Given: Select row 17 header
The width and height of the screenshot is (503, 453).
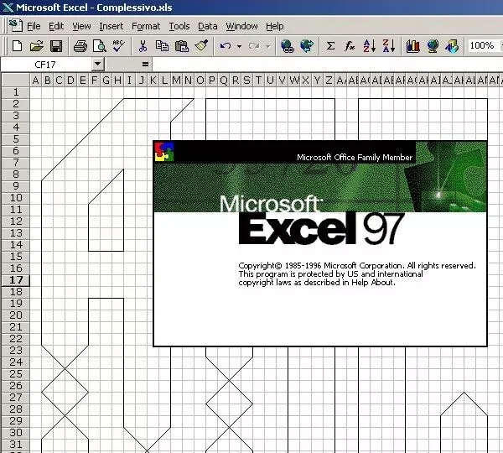Looking at the screenshot, I should [x=16, y=280].
